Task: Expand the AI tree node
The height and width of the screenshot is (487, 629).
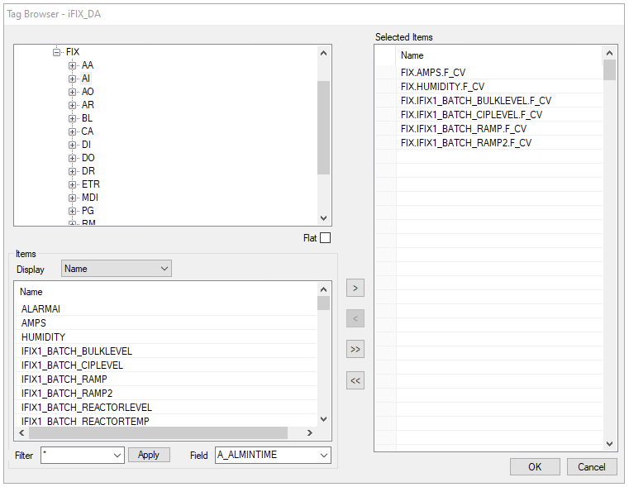Action: click(72, 79)
